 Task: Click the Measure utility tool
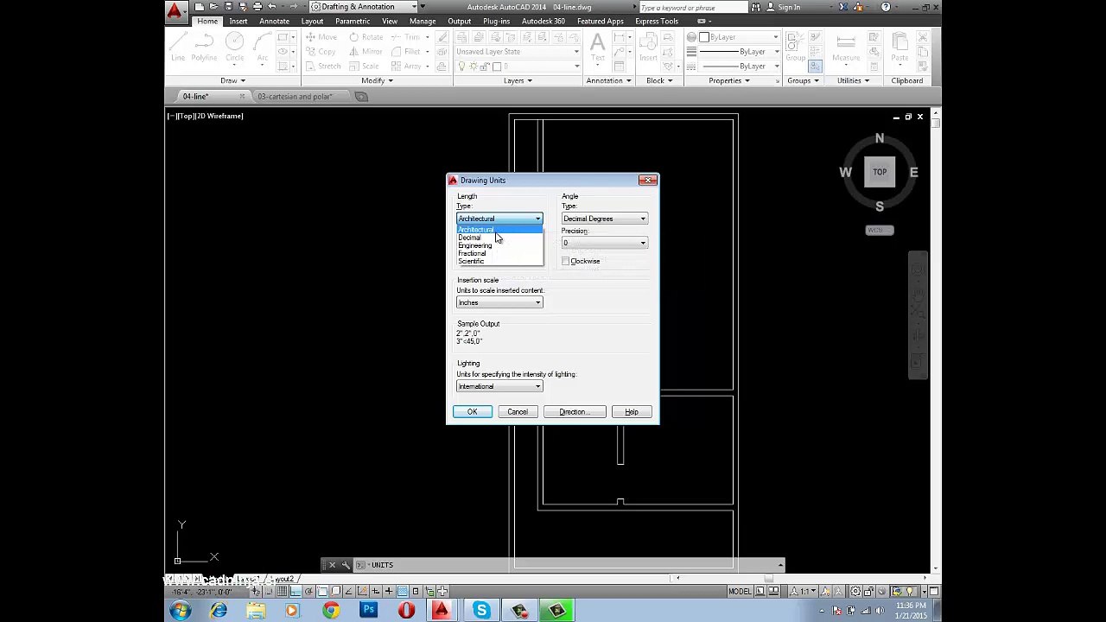coord(846,48)
